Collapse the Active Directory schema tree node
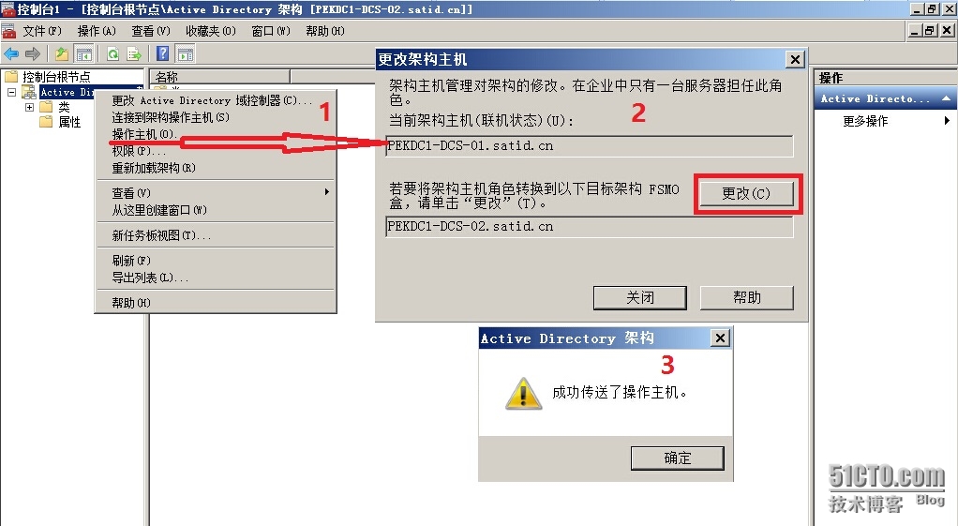Image resolution: width=958 pixels, height=526 pixels. [x=11, y=92]
